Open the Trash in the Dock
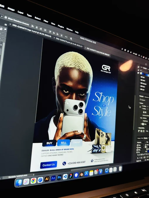This screenshot has height=198, width=149. click(120, 169)
